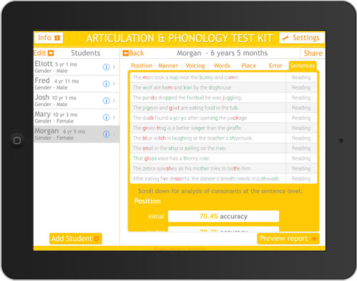Open info for student Josh
Image resolution: width=357 pixels, height=281 pixels.
[106, 100]
